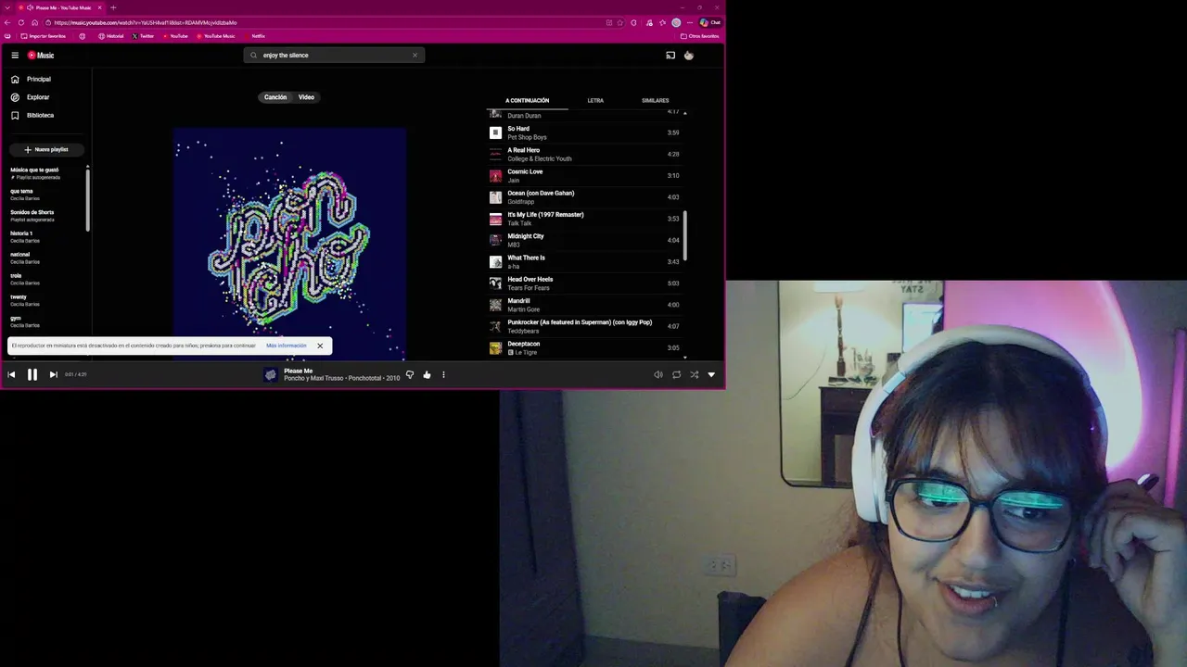The height and width of the screenshot is (667, 1187).
Task: Click the 'So Hard' album thumbnail
Action: [495, 132]
